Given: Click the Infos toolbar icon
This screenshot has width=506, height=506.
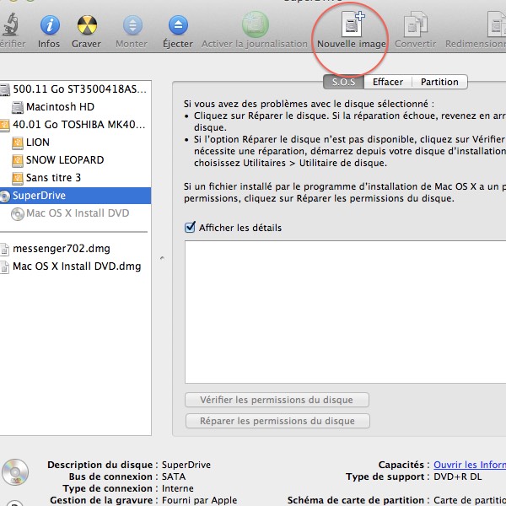Looking at the screenshot, I should (x=50, y=25).
